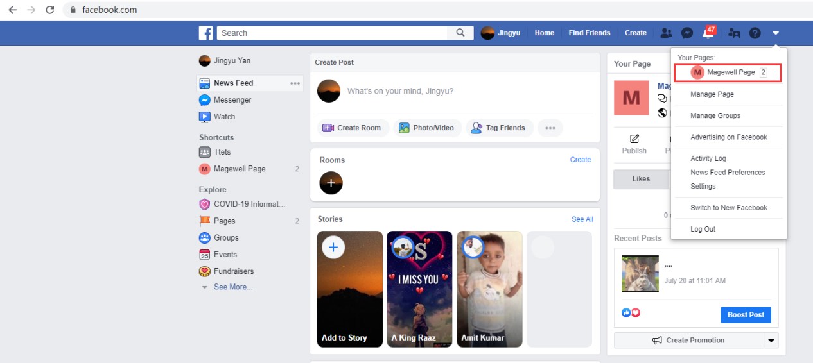Click the search magnifier button
813x363 pixels.
click(x=460, y=33)
